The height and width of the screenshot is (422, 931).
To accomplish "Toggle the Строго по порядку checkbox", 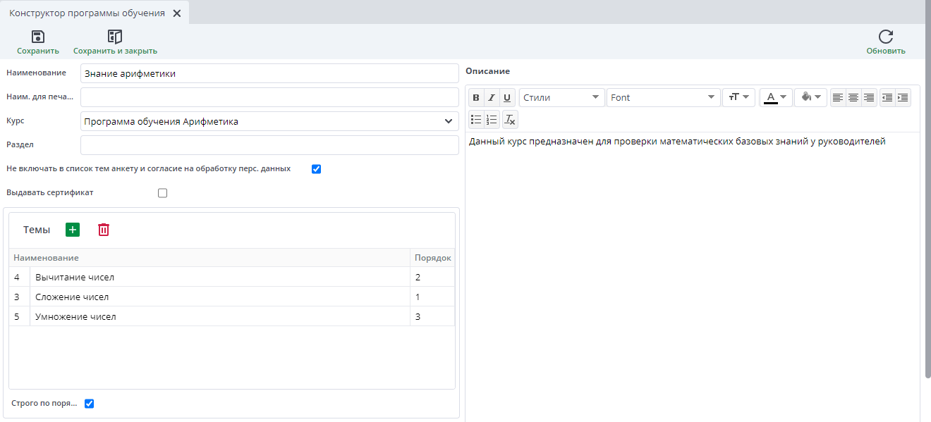I will pyautogui.click(x=89, y=404).
